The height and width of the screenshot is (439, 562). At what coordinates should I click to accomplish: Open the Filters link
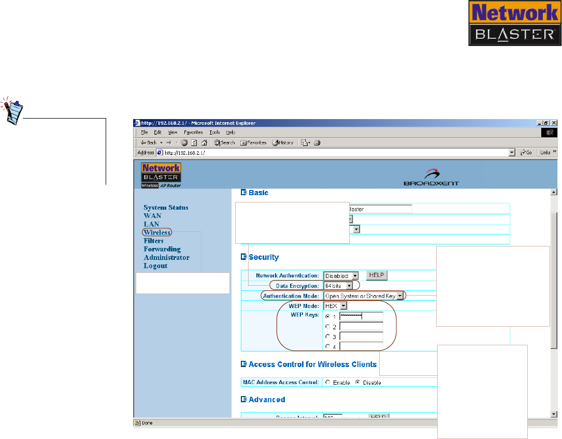153,241
